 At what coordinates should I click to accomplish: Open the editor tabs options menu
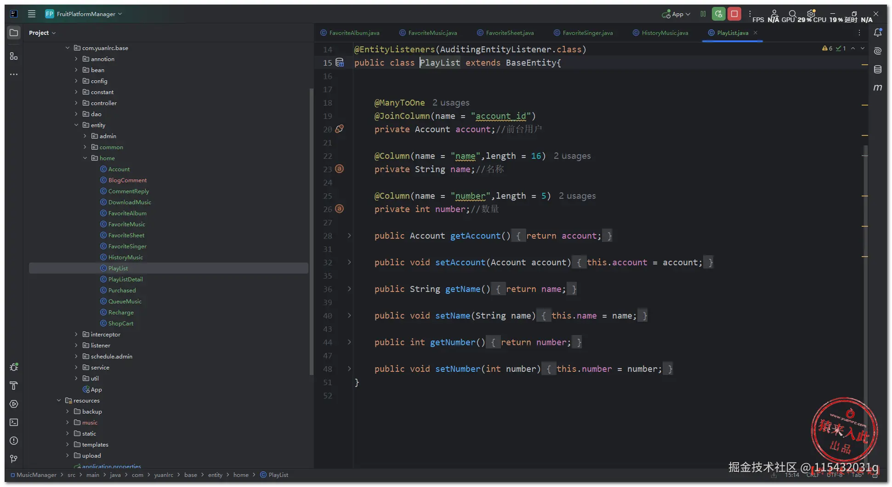(859, 33)
